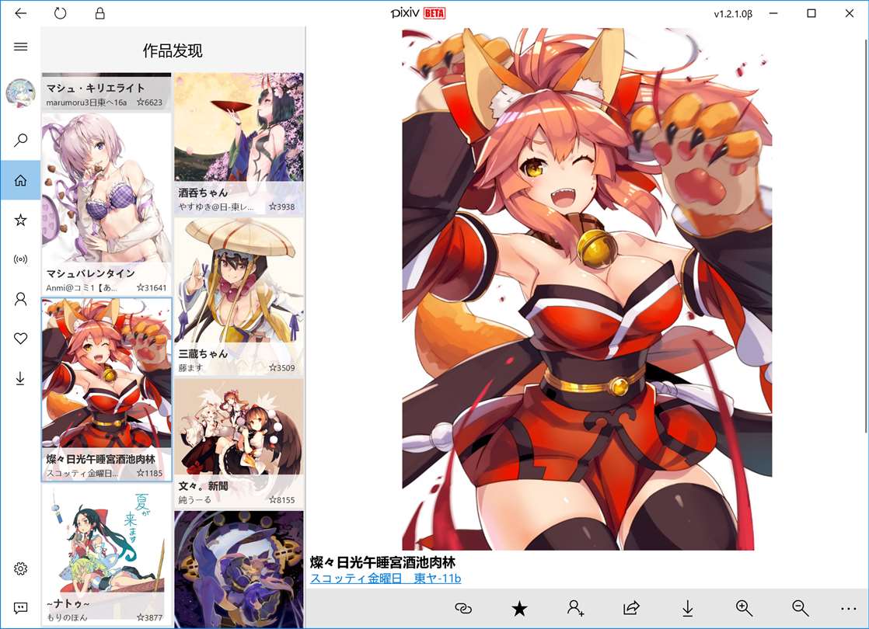Open the マシュ・キリエライト artwork card
The image size is (869, 629).
(x=106, y=92)
